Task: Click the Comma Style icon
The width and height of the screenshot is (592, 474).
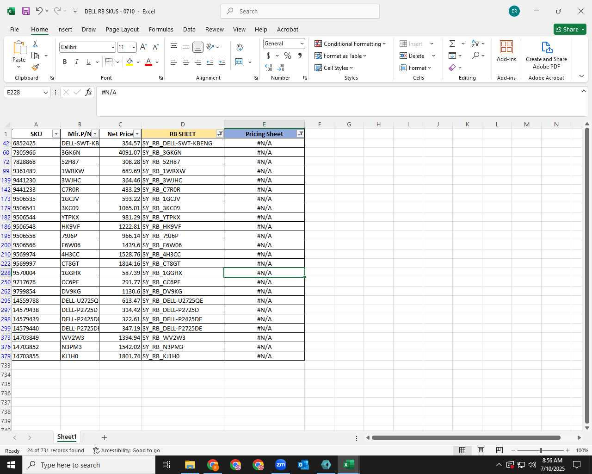Action: [300, 56]
